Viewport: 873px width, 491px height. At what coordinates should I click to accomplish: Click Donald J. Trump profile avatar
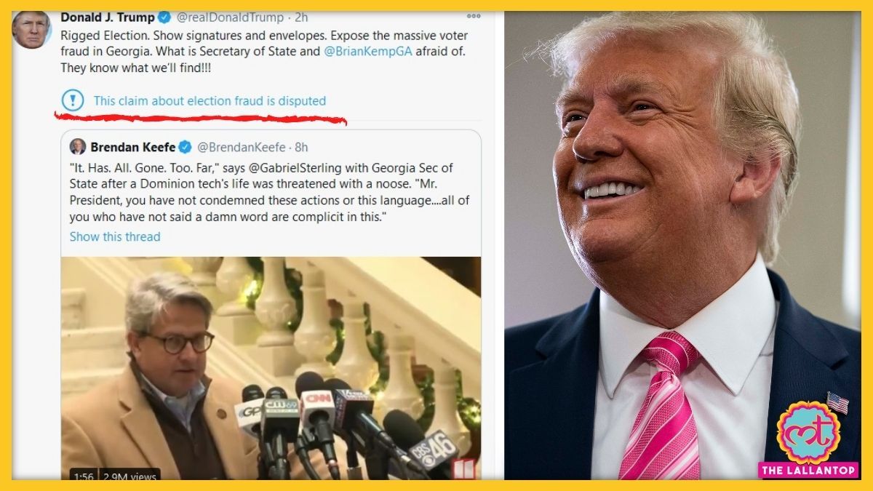point(31,29)
